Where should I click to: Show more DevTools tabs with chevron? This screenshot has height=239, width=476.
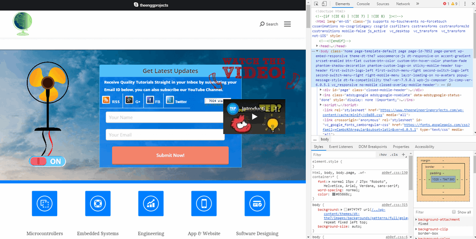(417, 4)
